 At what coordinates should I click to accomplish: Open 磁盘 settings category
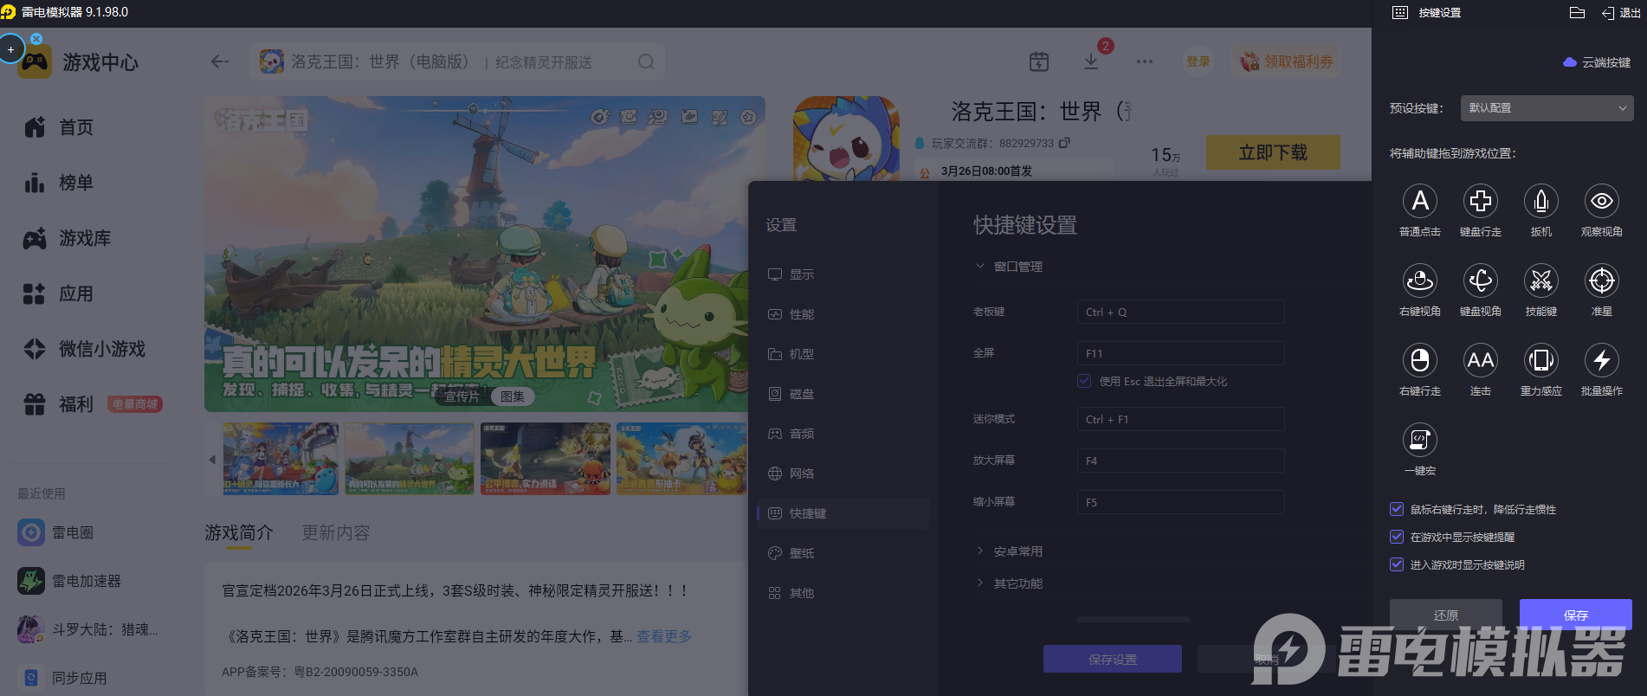pyautogui.click(x=843, y=394)
